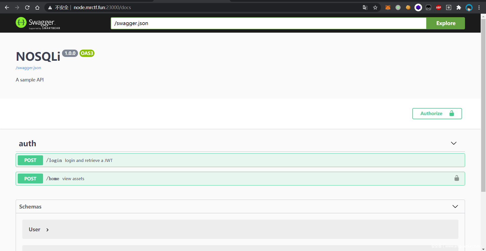Open the /swagger.json link under title

click(x=28, y=68)
